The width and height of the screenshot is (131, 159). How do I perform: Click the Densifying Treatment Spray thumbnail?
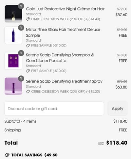[13, 86]
